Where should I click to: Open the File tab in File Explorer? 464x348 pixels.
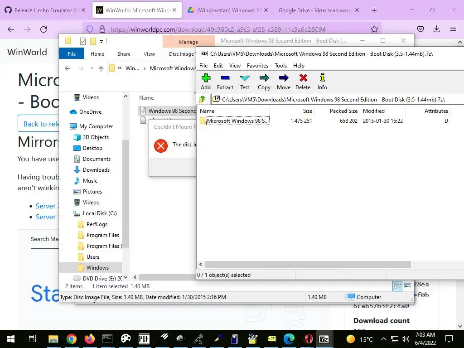[x=72, y=54]
